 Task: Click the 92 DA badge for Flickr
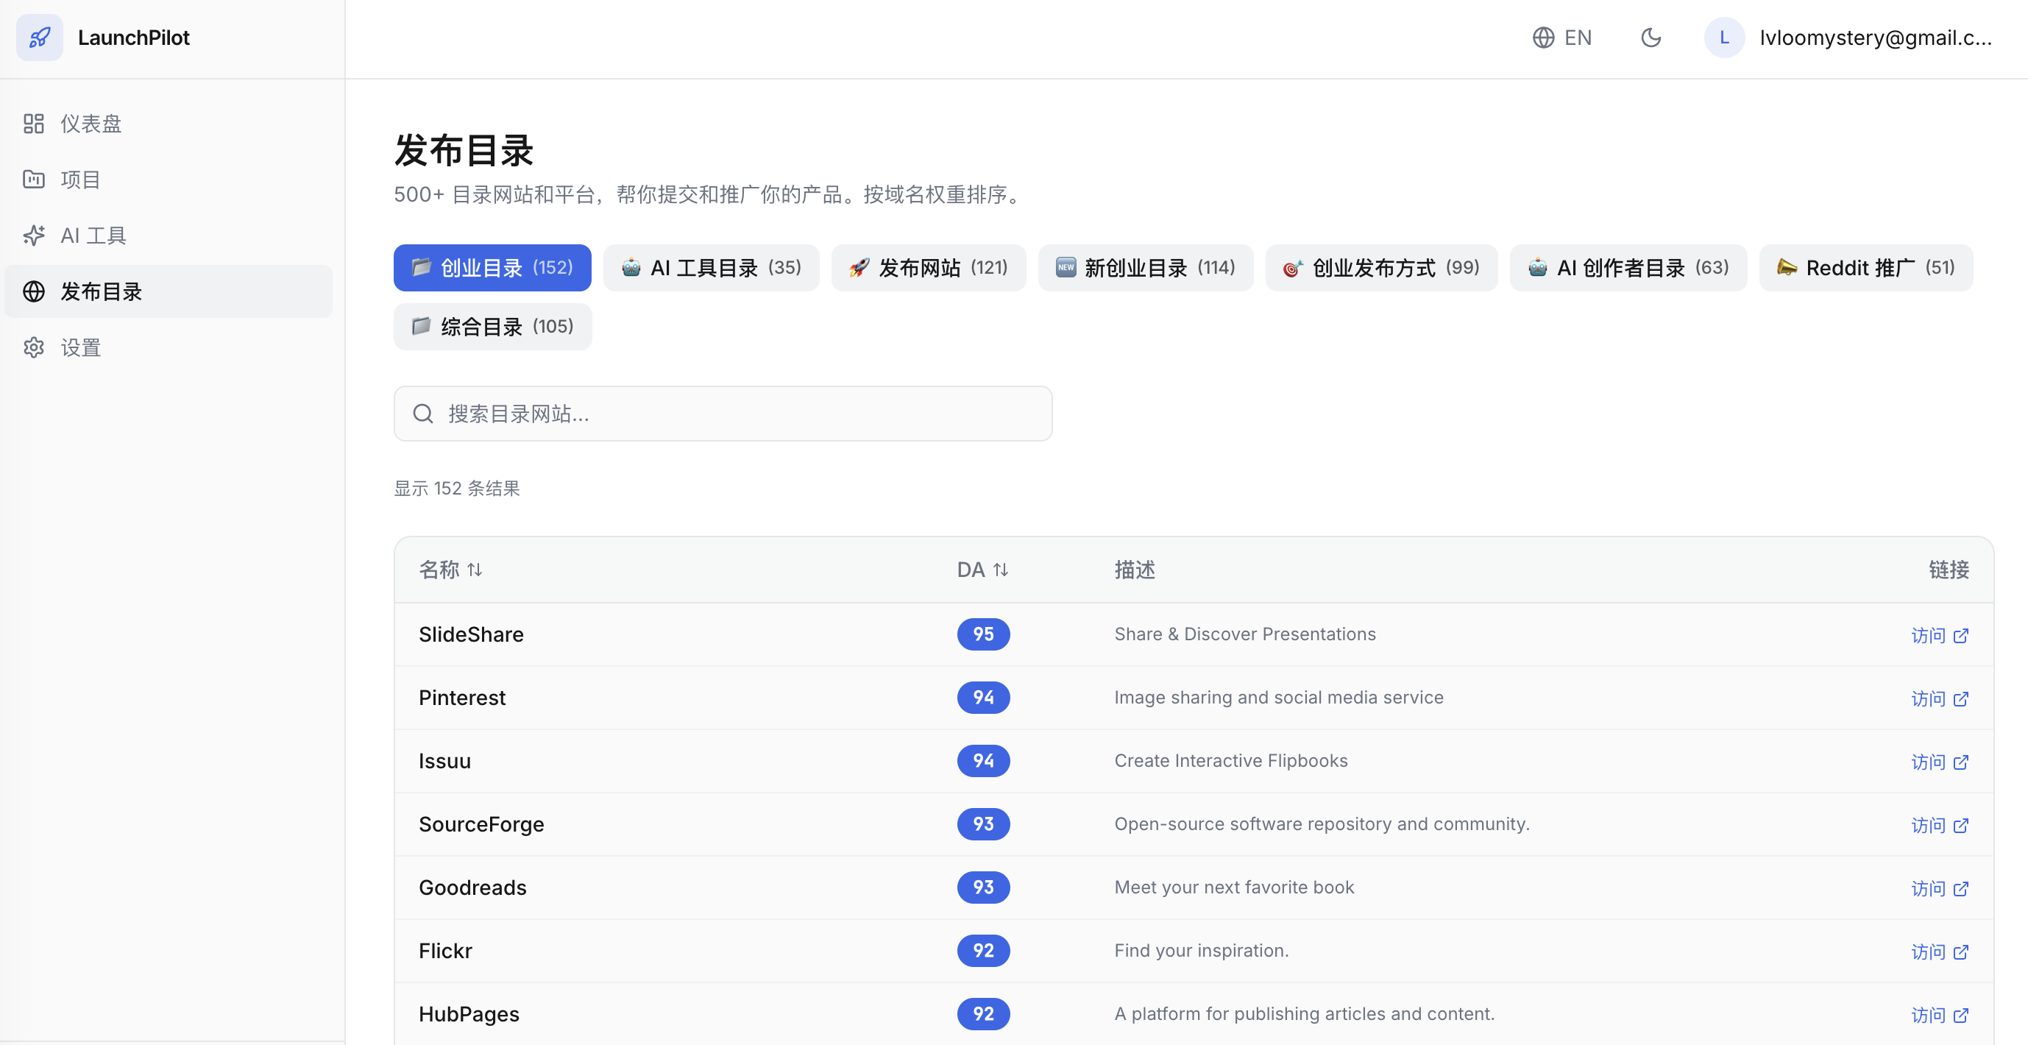[x=983, y=951]
